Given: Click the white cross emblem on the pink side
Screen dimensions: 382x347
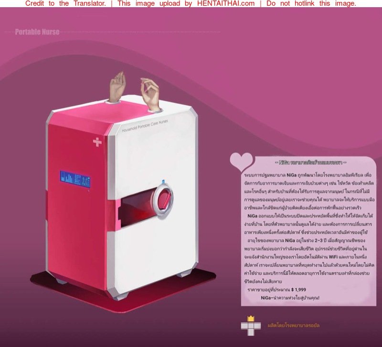Looking at the screenshot, I should (x=97, y=142).
